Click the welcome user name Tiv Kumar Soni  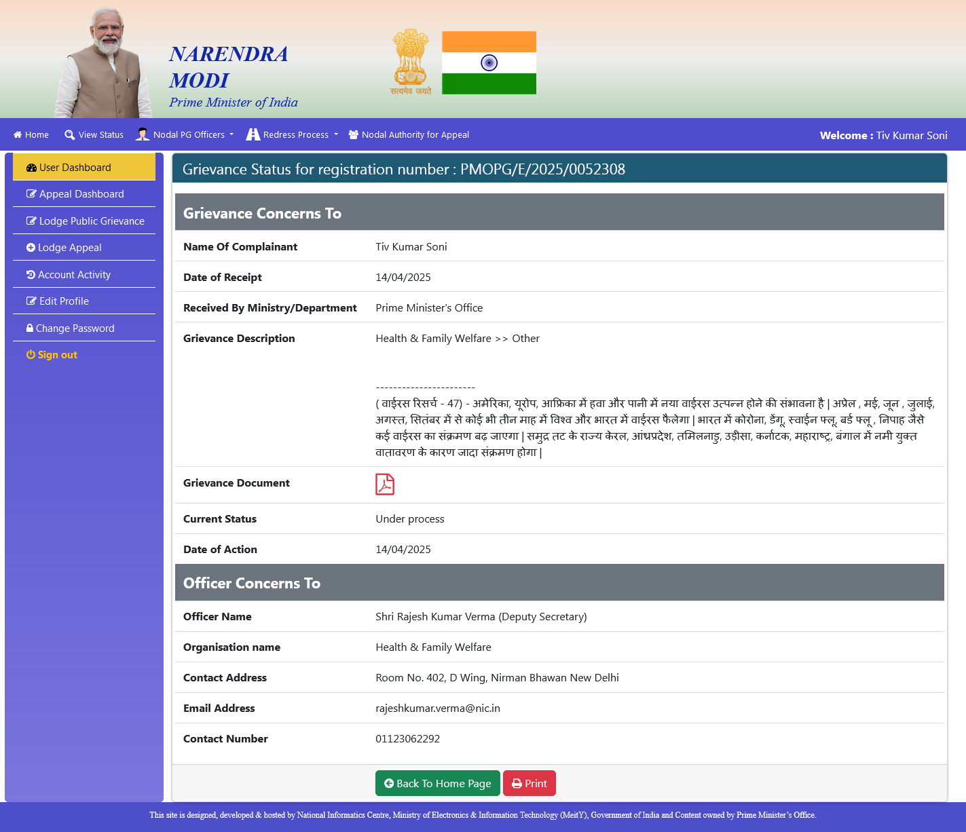tap(912, 136)
